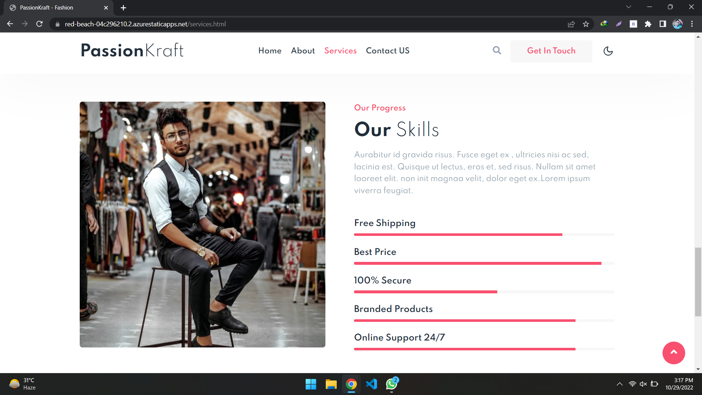Expand hidden icons in system tray
Viewport: 702px width, 395px height.
pyautogui.click(x=620, y=384)
